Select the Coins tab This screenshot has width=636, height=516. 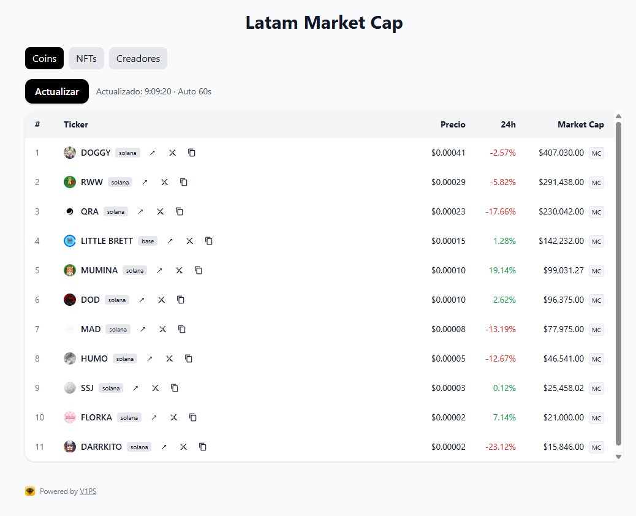[44, 59]
